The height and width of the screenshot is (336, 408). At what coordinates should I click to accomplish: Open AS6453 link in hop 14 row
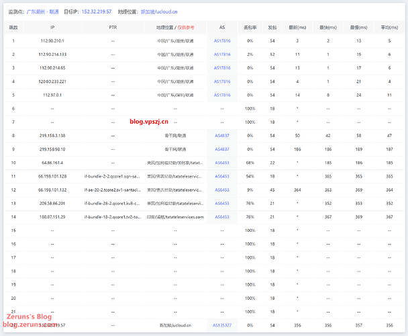[x=221, y=217]
